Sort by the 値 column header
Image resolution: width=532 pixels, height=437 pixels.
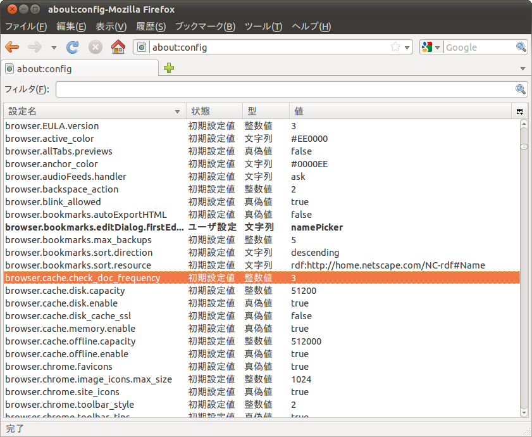coord(400,111)
